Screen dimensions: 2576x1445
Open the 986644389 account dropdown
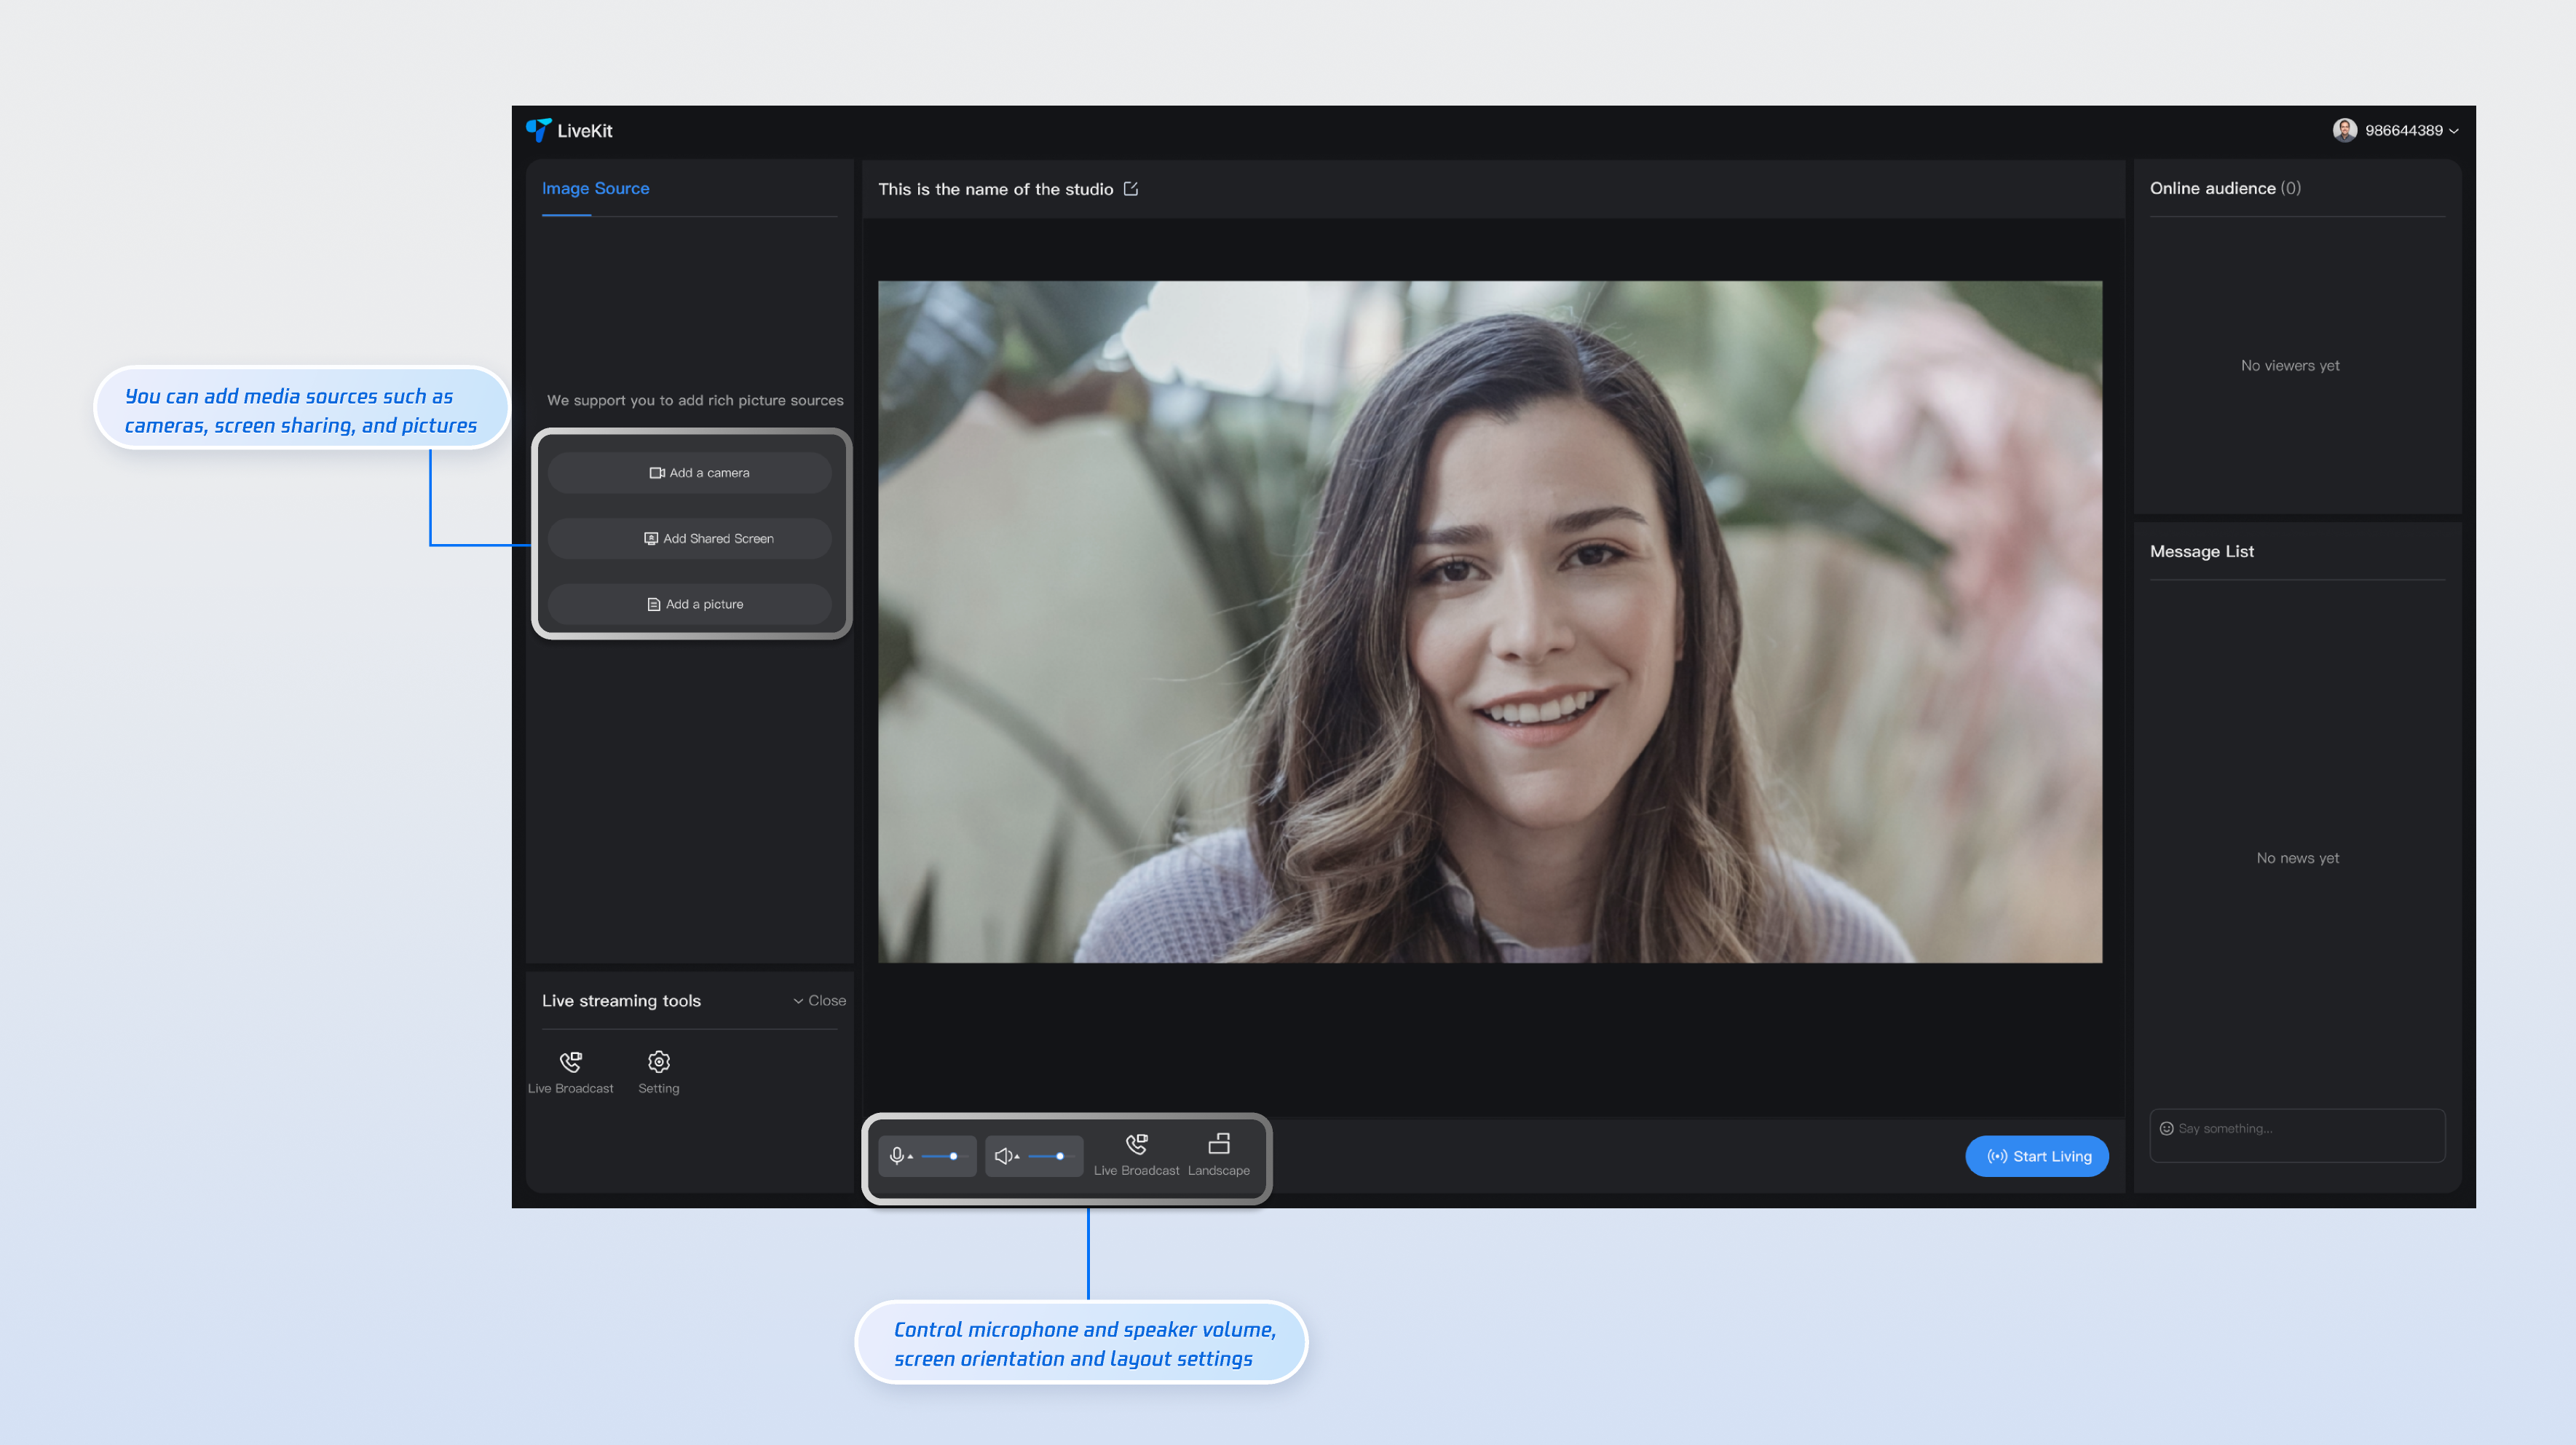(x=2404, y=130)
